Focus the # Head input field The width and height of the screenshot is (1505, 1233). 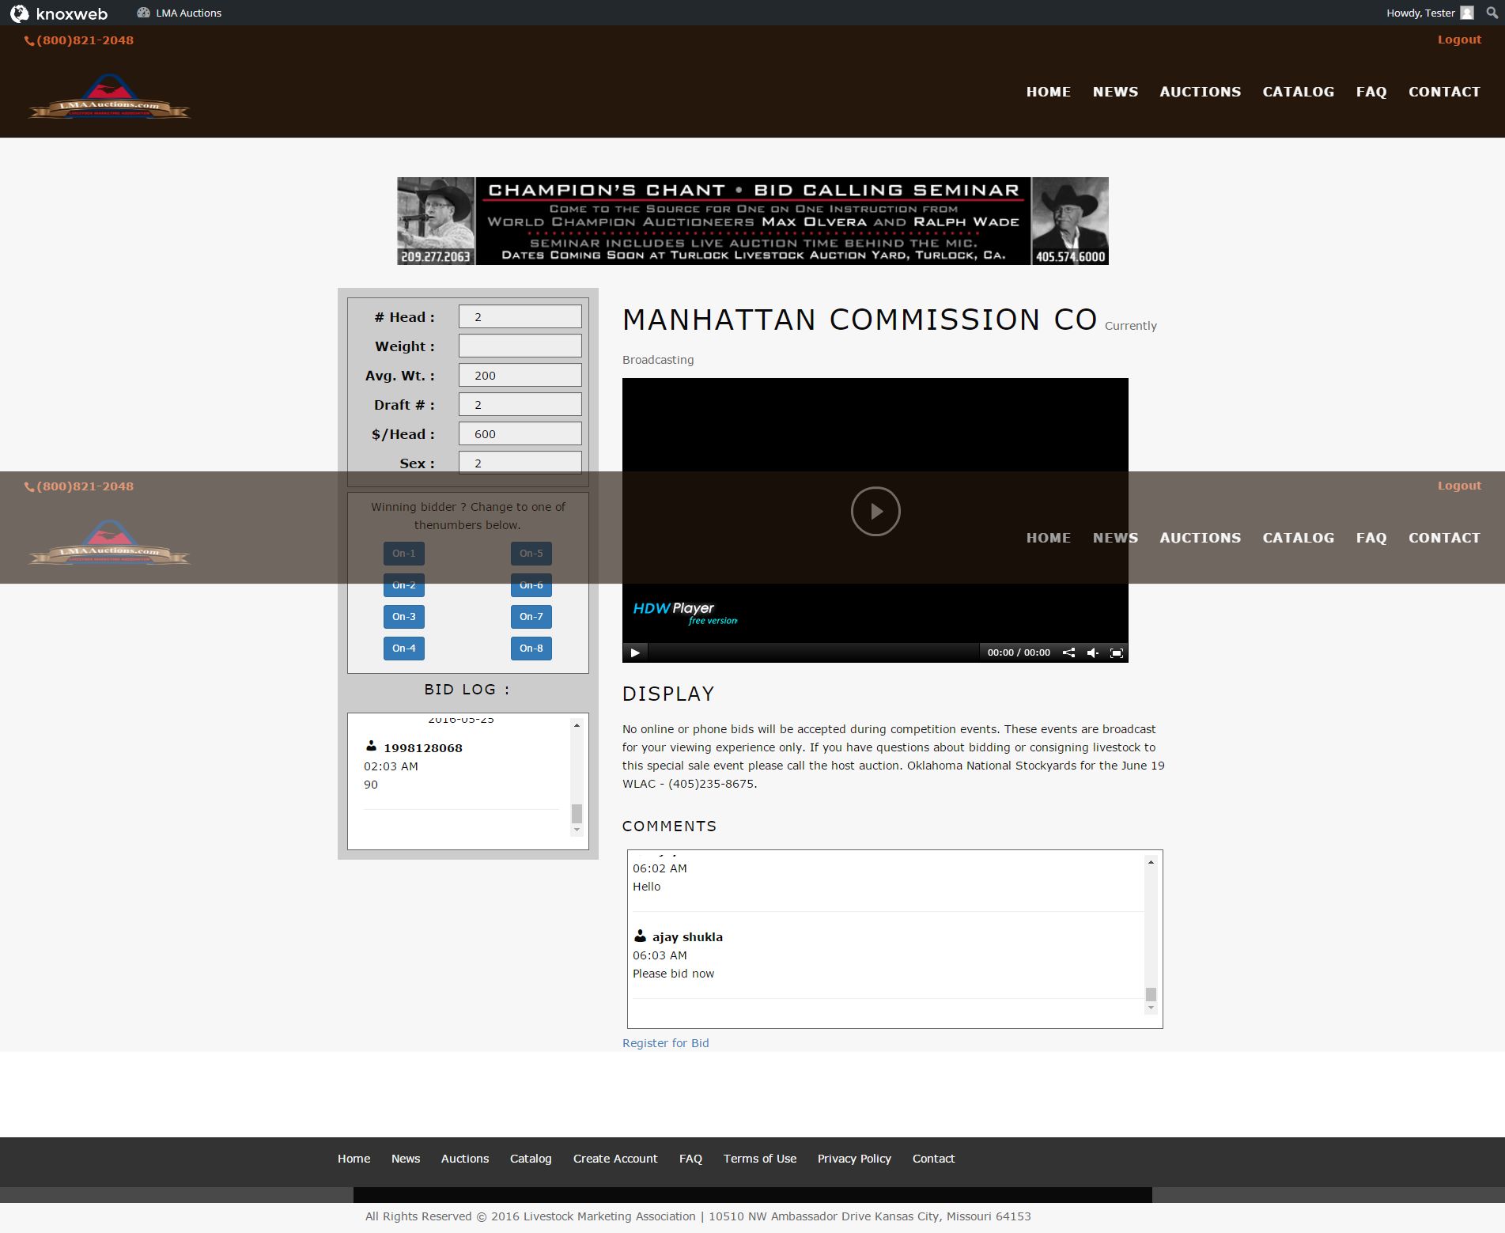point(520,316)
